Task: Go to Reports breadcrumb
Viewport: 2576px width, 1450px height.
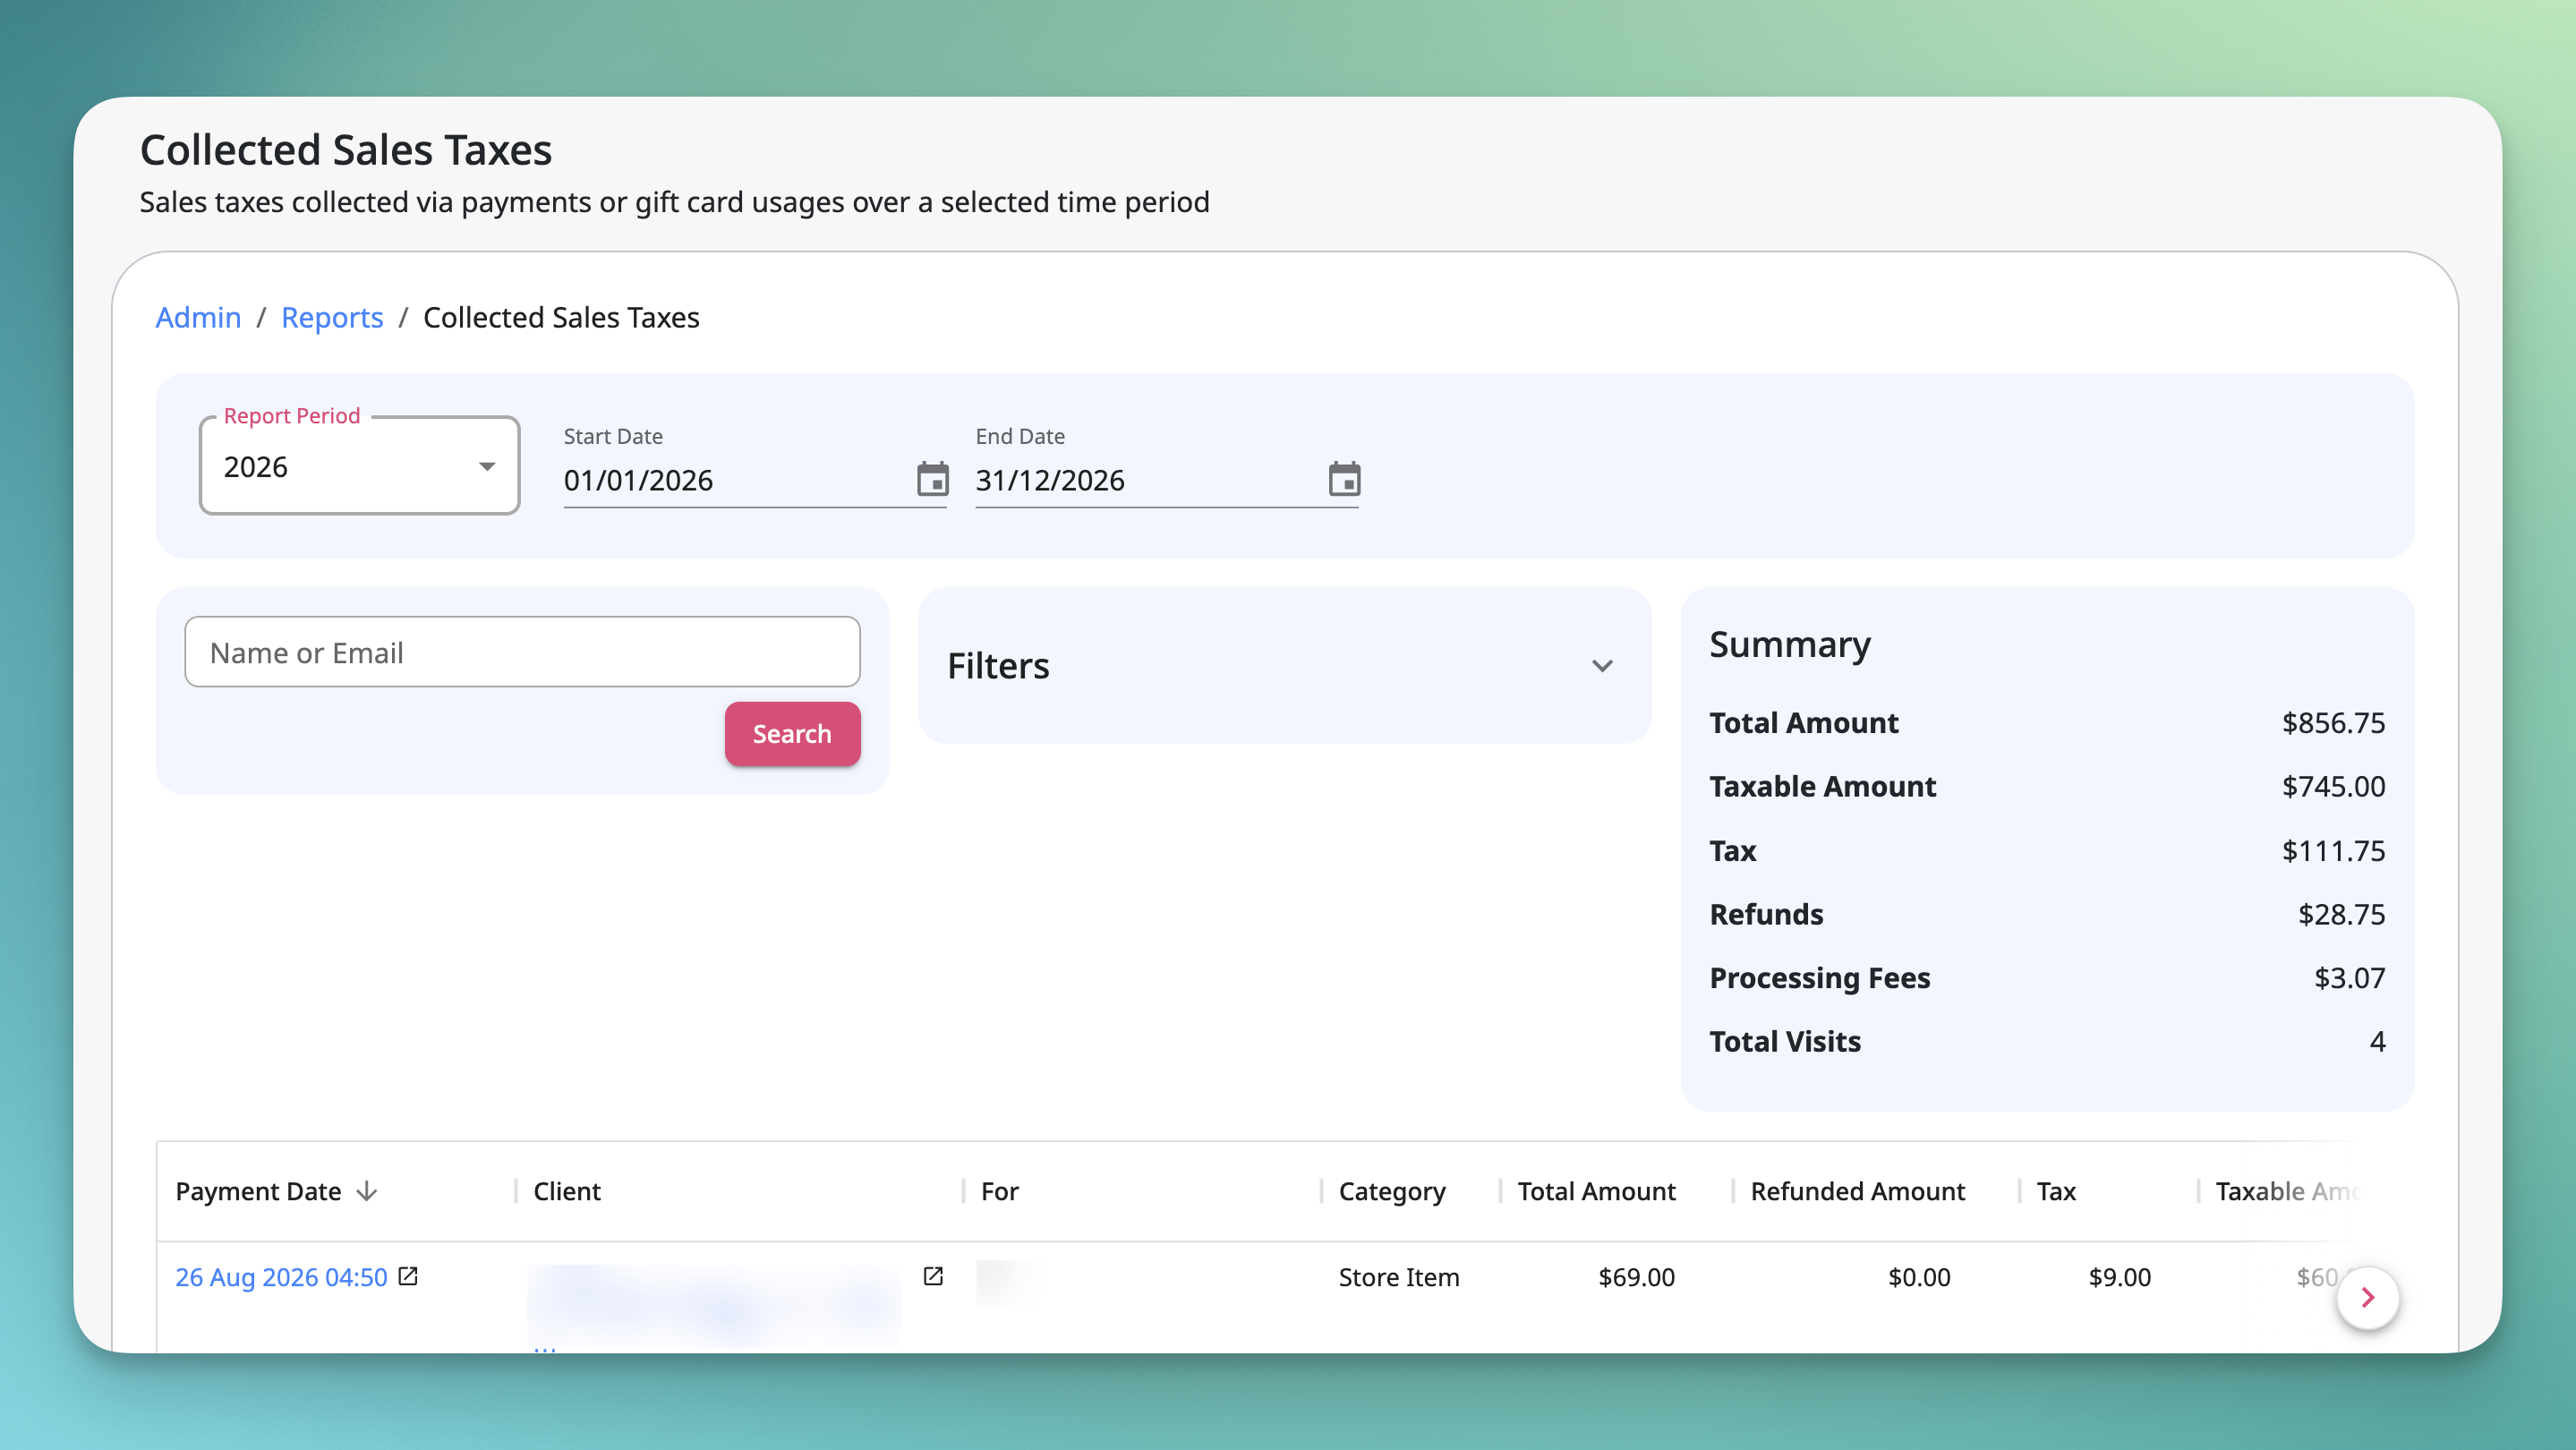Action: (332, 317)
